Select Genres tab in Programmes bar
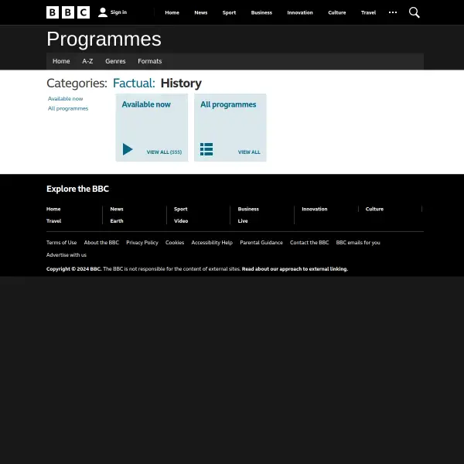Screen dimensions: 464x464 tap(115, 61)
